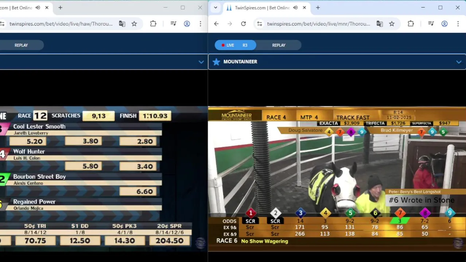Click the 12.50 daily double payout

click(80, 241)
